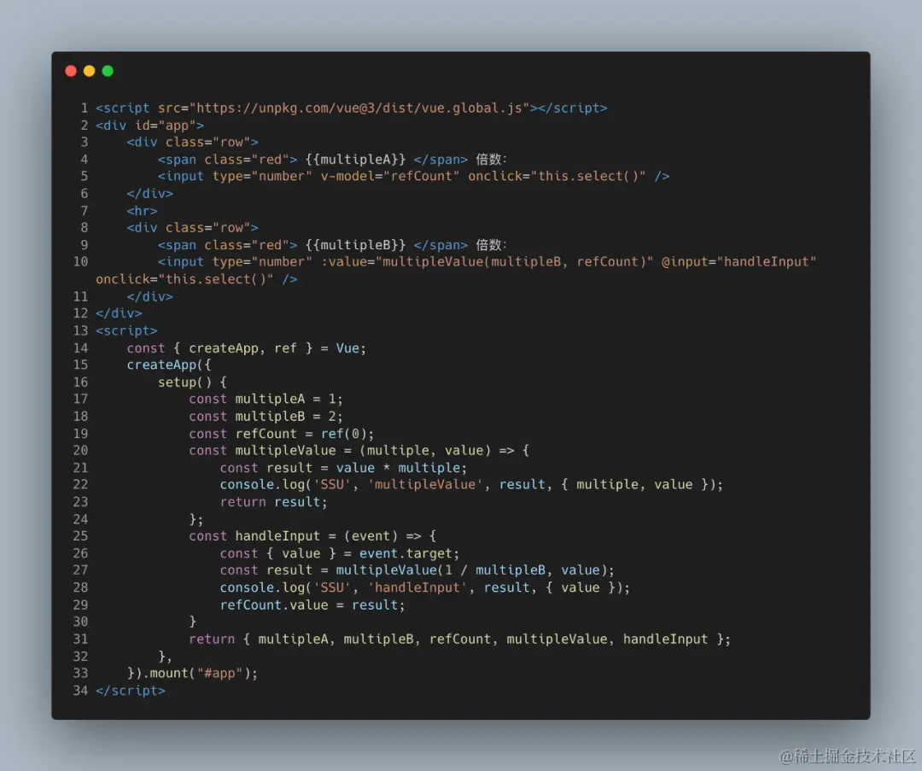The width and height of the screenshot is (922, 771).
Task: Click the "const { createApp, ref } = Vue;" line
Action: (247, 348)
